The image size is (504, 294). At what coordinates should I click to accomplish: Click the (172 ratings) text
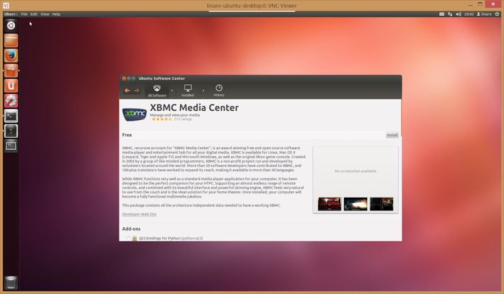pyautogui.click(x=183, y=119)
